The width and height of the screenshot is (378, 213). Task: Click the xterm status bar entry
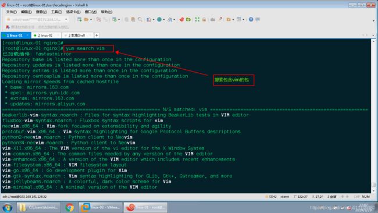(285, 197)
